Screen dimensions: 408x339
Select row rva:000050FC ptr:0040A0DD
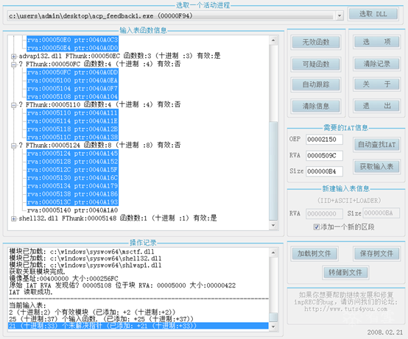[x=72, y=72]
